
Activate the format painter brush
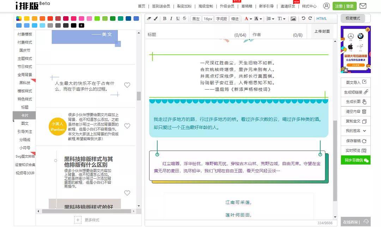(x=156, y=19)
